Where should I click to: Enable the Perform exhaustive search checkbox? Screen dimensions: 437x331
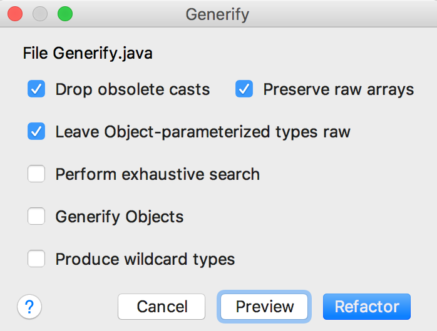point(36,174)
